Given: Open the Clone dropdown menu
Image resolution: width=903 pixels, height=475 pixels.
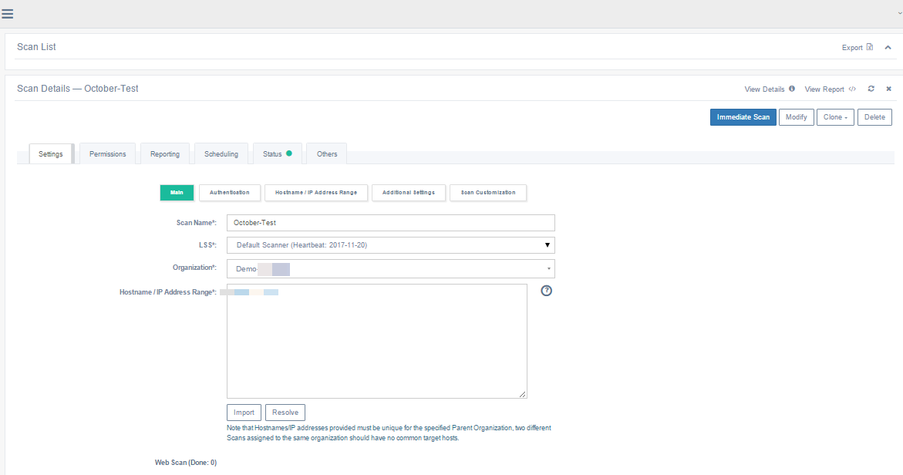Looking at the screenshot, I should 836,117.
